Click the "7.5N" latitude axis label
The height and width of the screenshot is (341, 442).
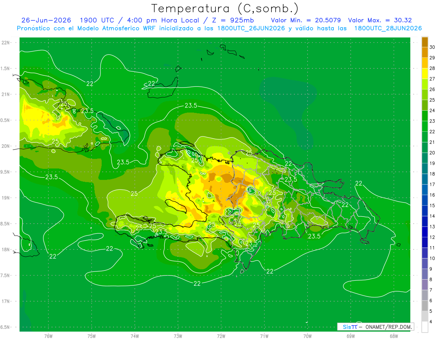5,276
